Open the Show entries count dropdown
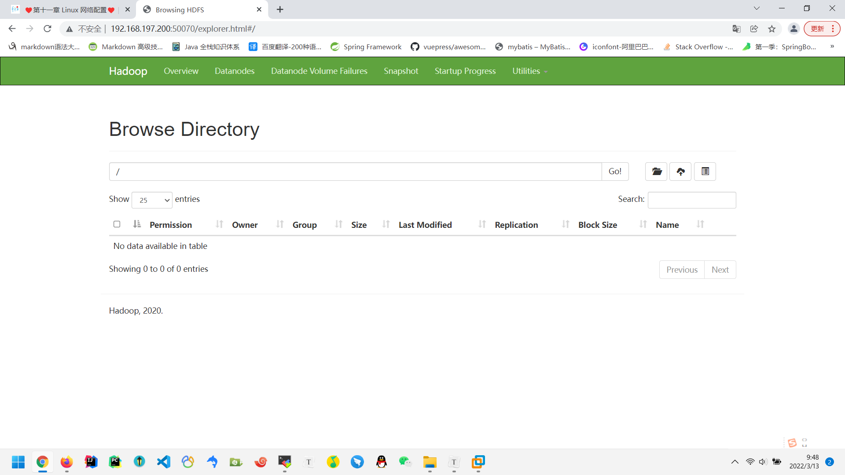The image size is (845, 475). [x=152, y=200]
